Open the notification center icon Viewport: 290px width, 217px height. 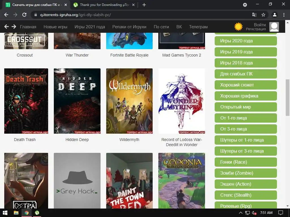coord(281,213)
